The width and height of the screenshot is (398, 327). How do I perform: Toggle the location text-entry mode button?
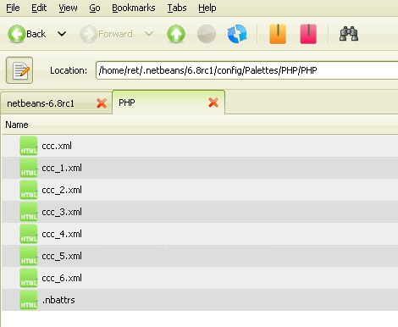(19, 70)
